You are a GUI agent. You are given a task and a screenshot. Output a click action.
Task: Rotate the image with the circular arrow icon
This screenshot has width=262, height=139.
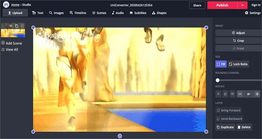[x=218, y=94]
